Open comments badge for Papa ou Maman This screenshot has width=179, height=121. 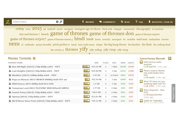click(x=87, y=79)
